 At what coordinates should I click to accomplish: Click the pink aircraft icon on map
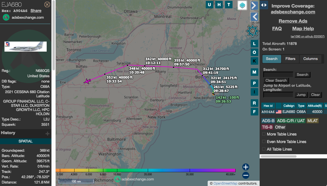87,81
